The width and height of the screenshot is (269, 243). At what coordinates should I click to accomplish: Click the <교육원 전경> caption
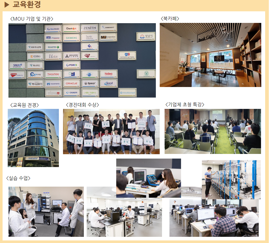(x=24, y=105)
